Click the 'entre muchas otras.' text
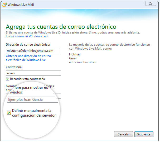This screenshot has height=142, width=160. coord(83,62)
